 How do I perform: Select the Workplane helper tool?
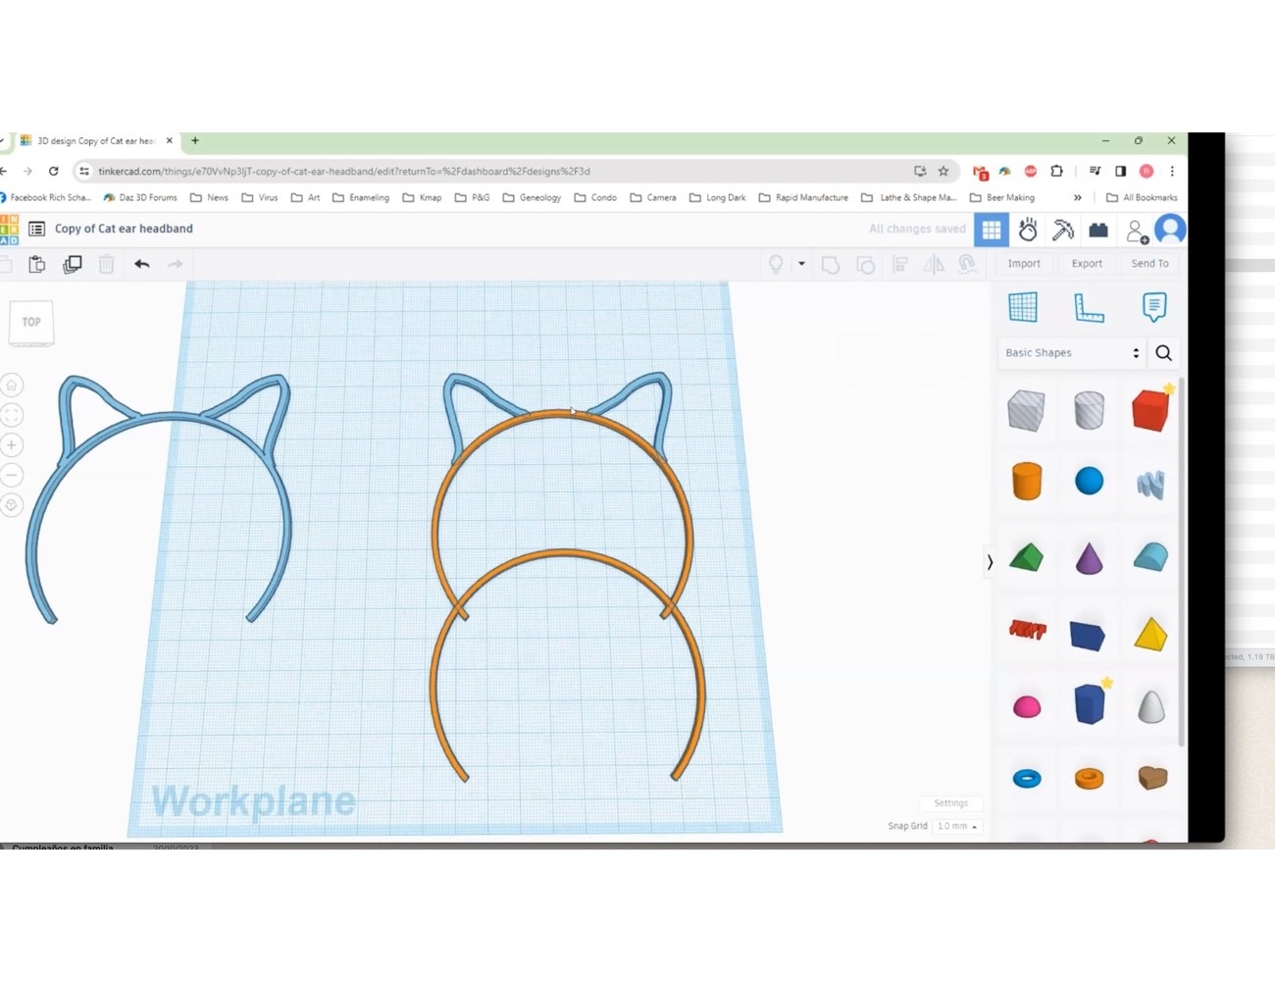tap(1024, 306)
